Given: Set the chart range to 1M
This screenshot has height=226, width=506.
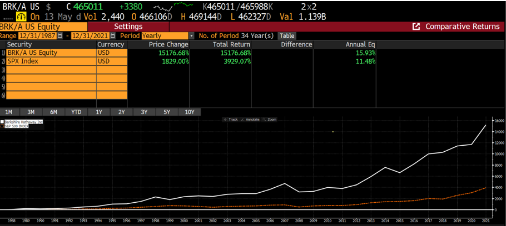Looking at the screenshot, I should click(9, 112).
